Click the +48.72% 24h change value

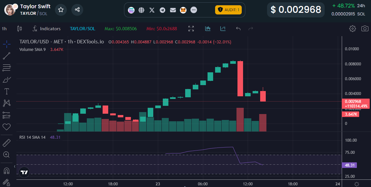(344, 6)
